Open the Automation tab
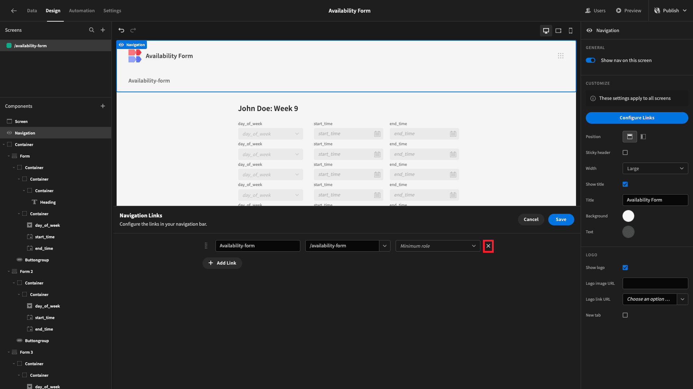The image size is (693, 389). point(82,11)
